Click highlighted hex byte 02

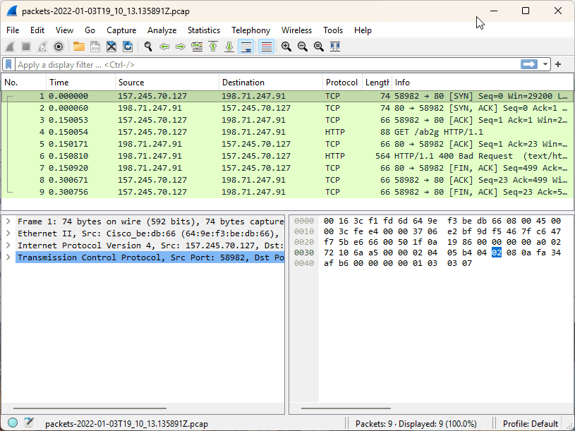pos(497,253)
